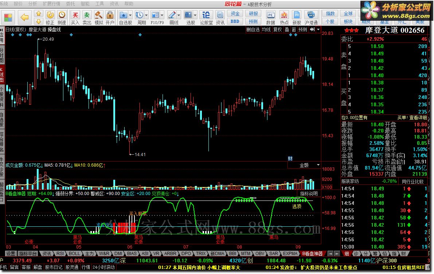Click the 数据 PE data icon
Screen dimensions: 434x274
point(270,15)
